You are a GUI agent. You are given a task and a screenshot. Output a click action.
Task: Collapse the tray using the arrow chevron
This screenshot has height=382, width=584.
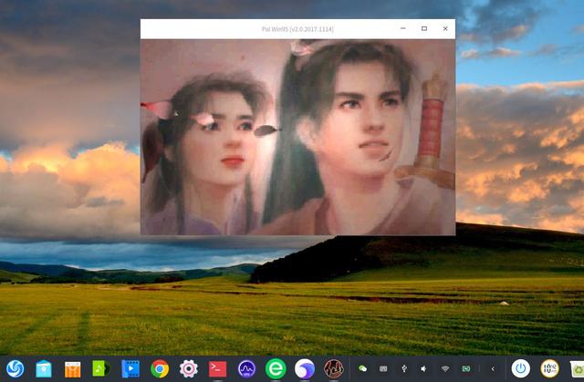pos(493,368)
